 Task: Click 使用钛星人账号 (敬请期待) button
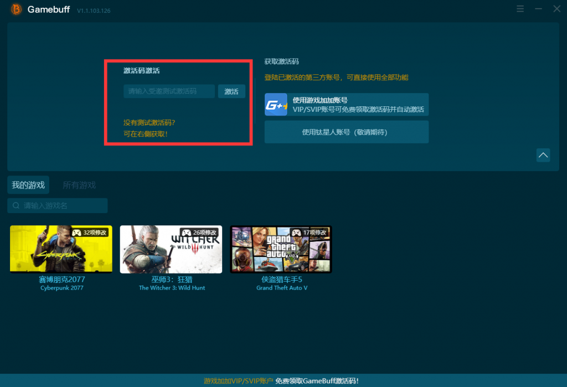(347, 132)
